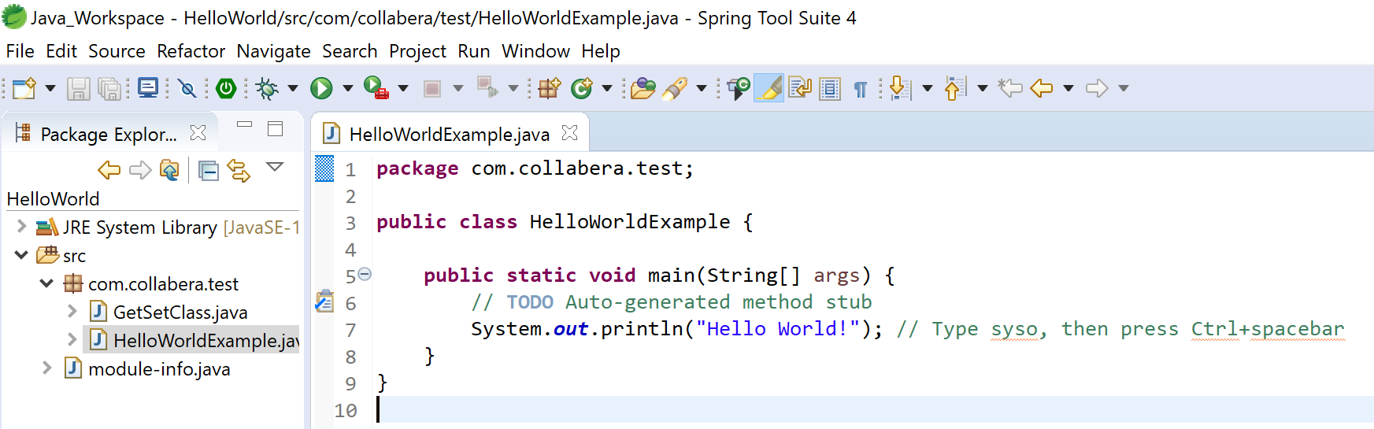This screenshot has height=429, width=1374.
Task: Click the Boot Dashboard power icon
Action: coord(226,88)
